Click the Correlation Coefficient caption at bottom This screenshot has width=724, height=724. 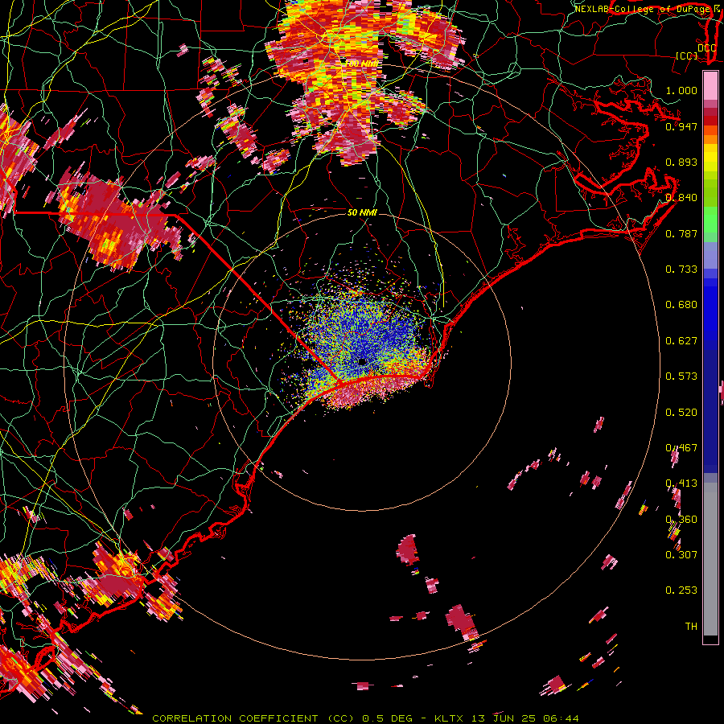click(364, 718)
